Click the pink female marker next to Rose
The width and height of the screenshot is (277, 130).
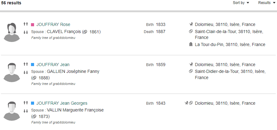(x=33, y=25)
